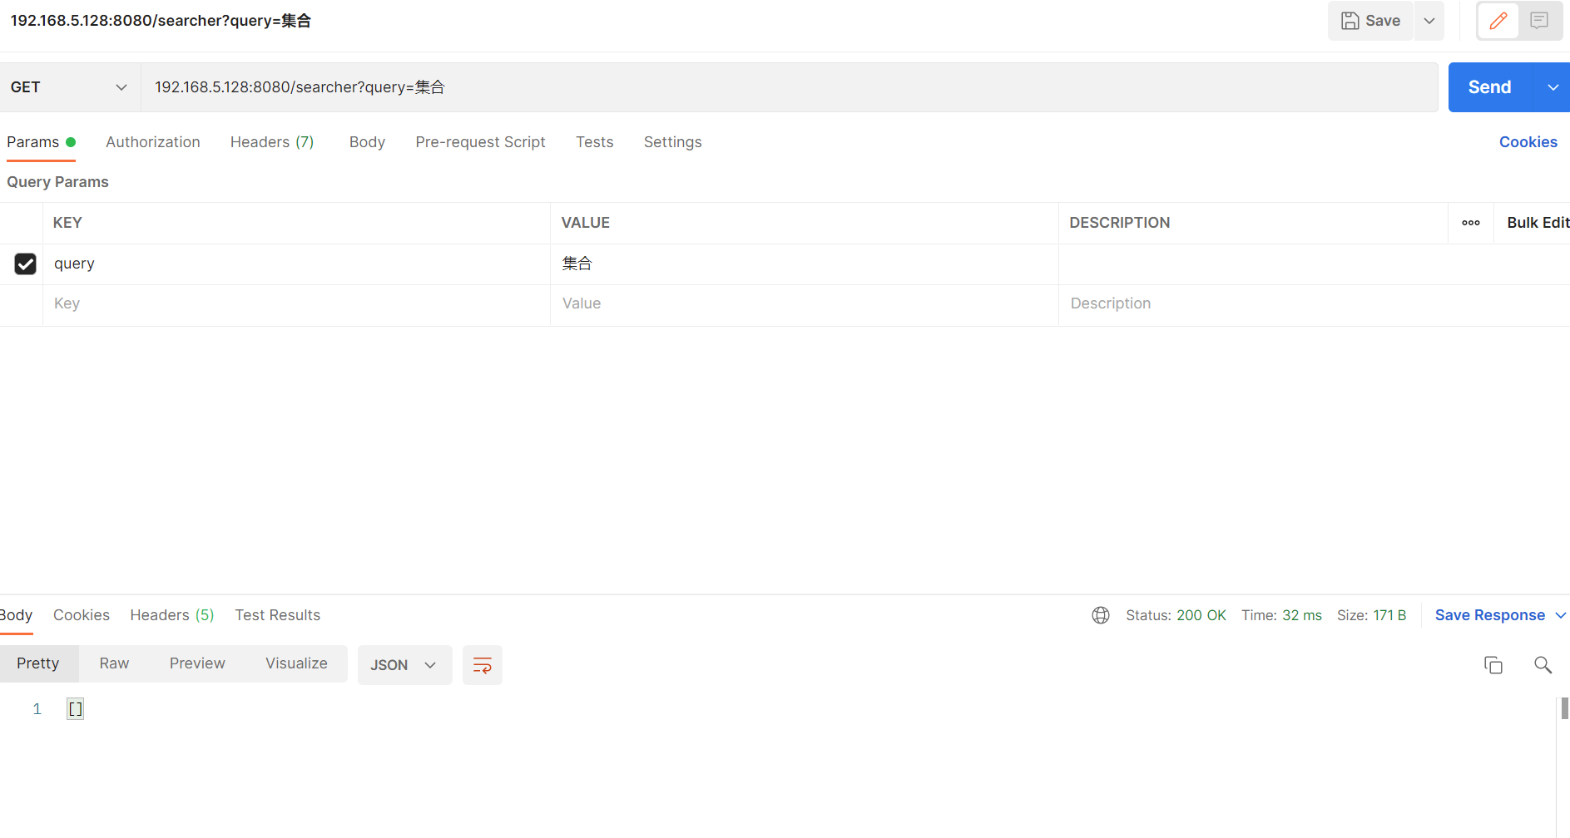This screenshot has height=838, width=1570.
Task: Click Save Response
Action: pos(1489,615)
